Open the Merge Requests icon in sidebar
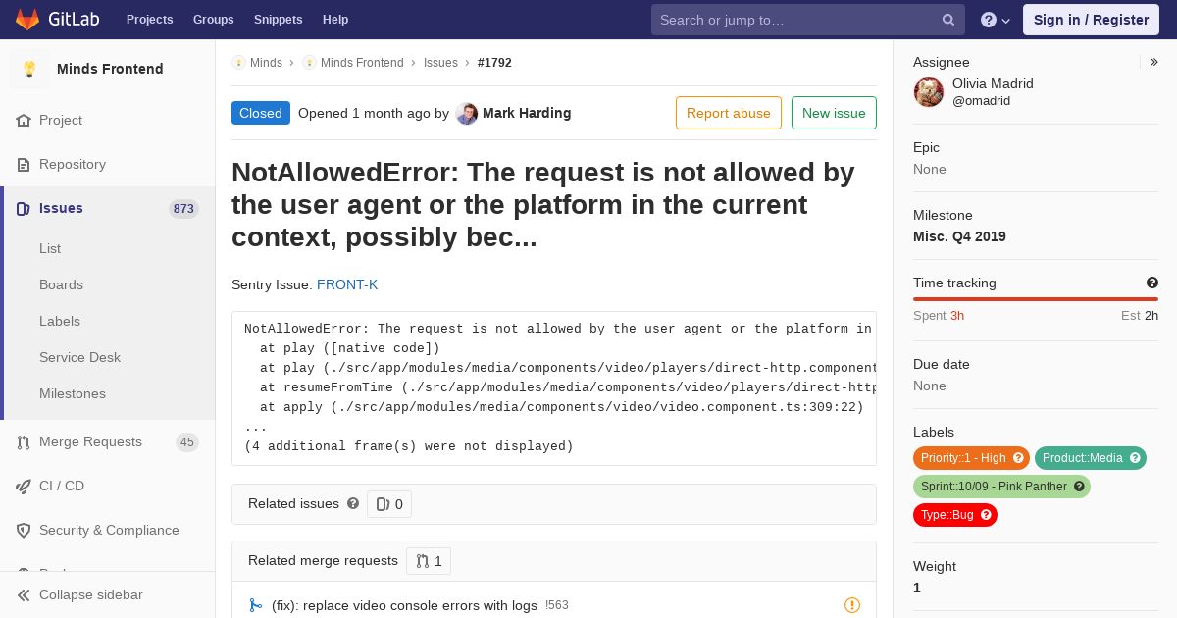The width and height of the screenshot is (1177, 618). pyautogui.click(x=24, y=441)
